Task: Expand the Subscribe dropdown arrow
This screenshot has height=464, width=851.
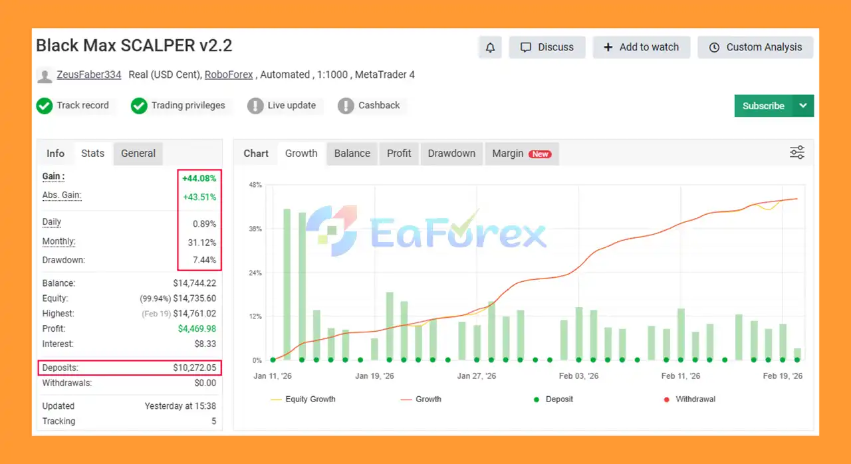Action: click(803, 106)
